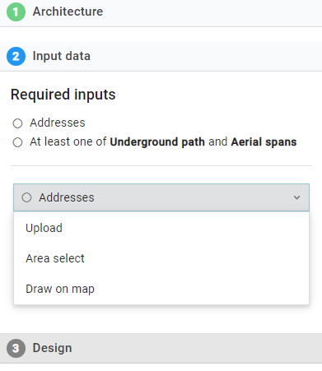Toggle the Addresses dropdown chevron arrow
The width and height of the screenshot is (322, 371).
[x=296, y=197]
